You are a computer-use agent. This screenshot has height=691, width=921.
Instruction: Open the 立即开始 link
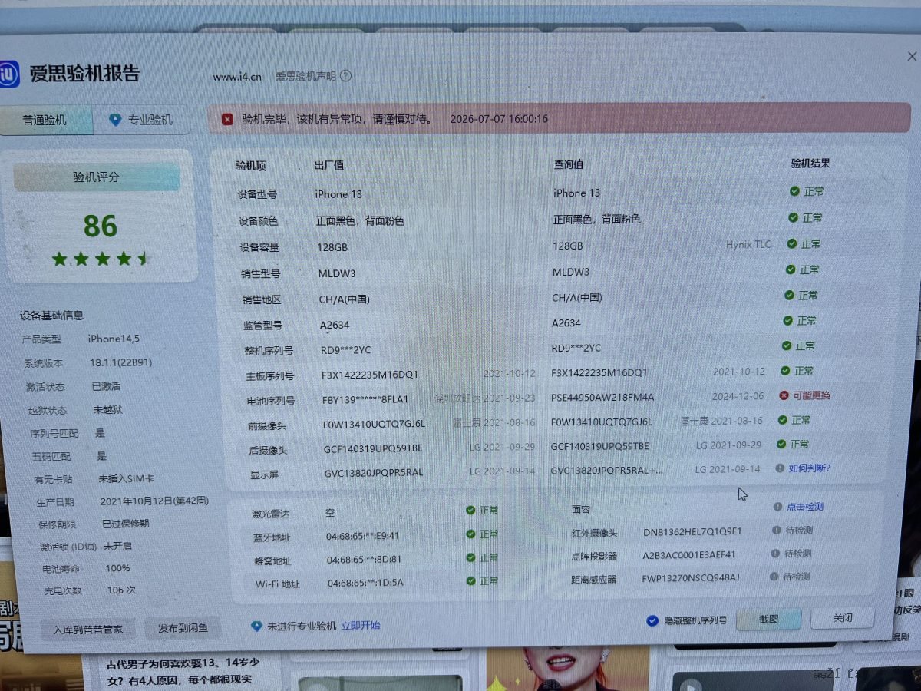pos(361,626)
